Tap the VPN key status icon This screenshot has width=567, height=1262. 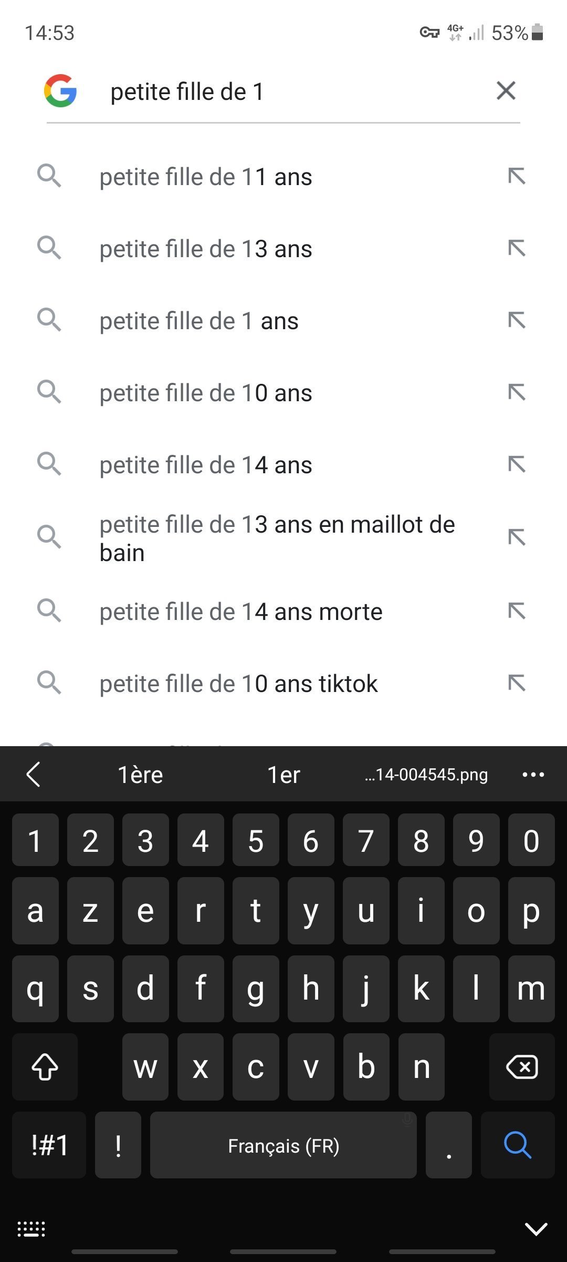coord(429,33)
